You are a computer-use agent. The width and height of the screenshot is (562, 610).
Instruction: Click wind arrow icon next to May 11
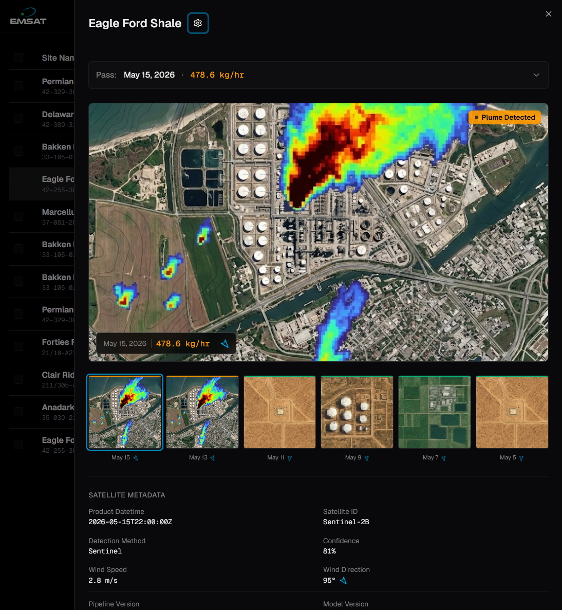289,458
